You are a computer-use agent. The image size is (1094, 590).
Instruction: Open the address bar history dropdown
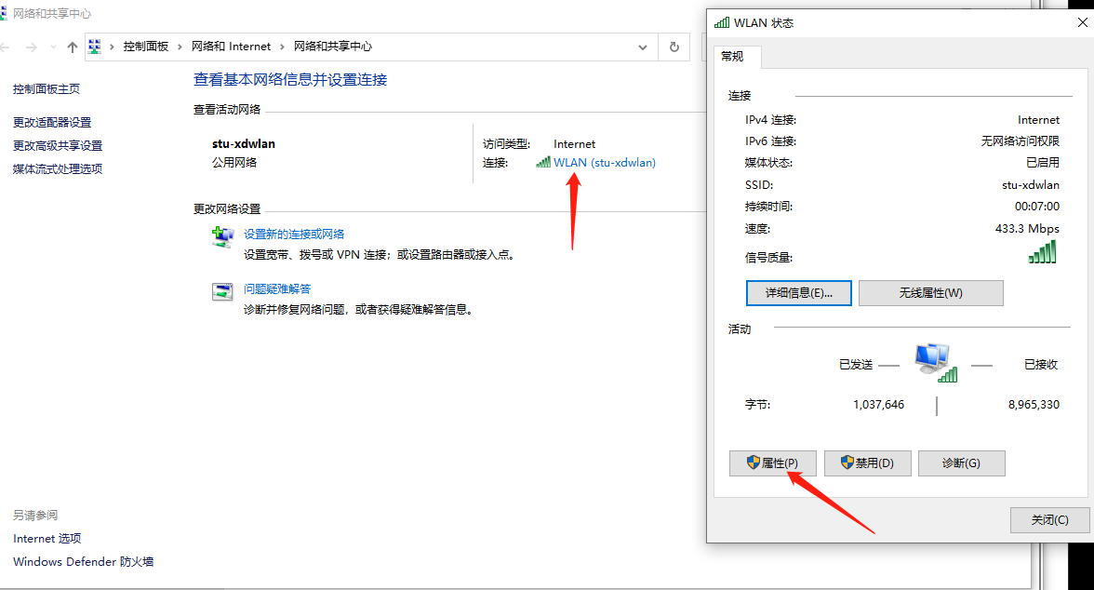[x=643, y=47]
